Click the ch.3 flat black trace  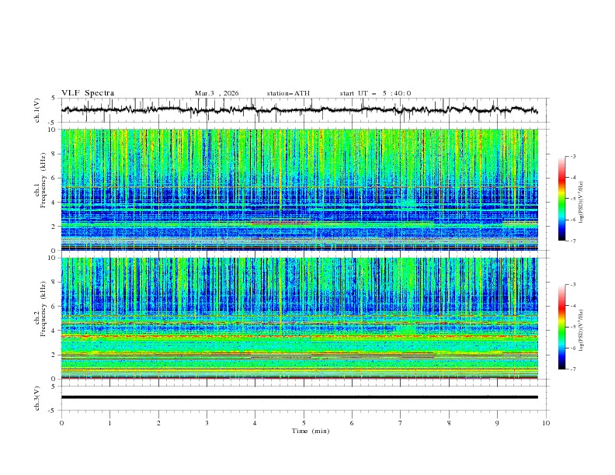point(299,397)
